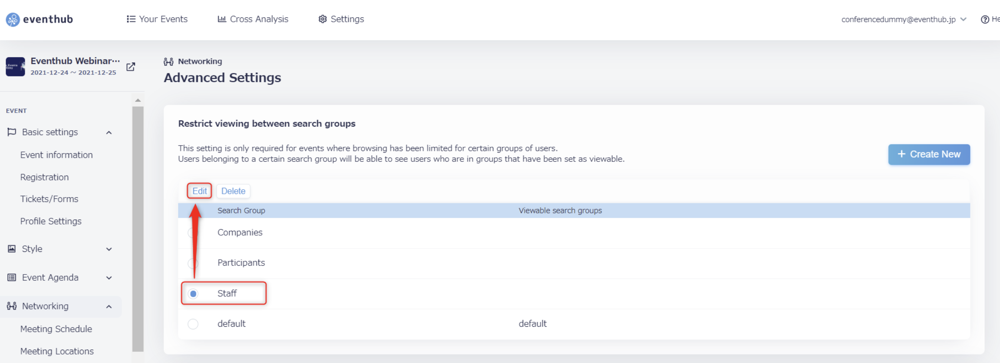Click the eventhub logo icon
This screenshot has height=363, width=1000.
click(x=13, y=19)
